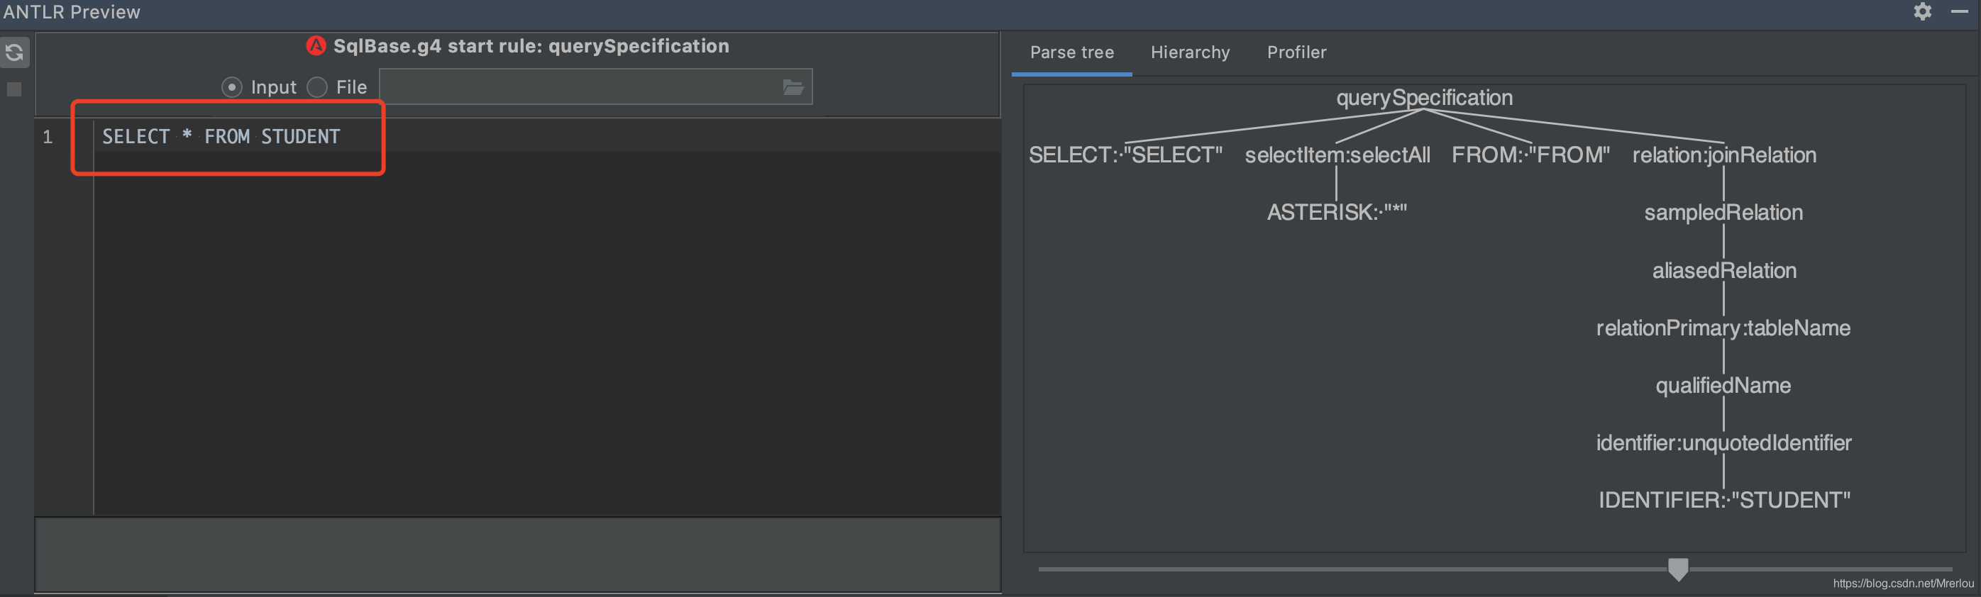Image resolution: width=1981 pixels, height=597 pixels.
Task: Select the Input radio button
Action: pyautogui.click(x=231, y=87)
